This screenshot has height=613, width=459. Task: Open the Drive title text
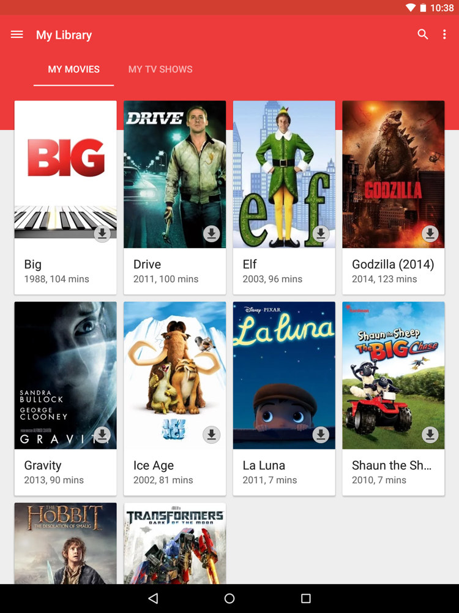147,264
